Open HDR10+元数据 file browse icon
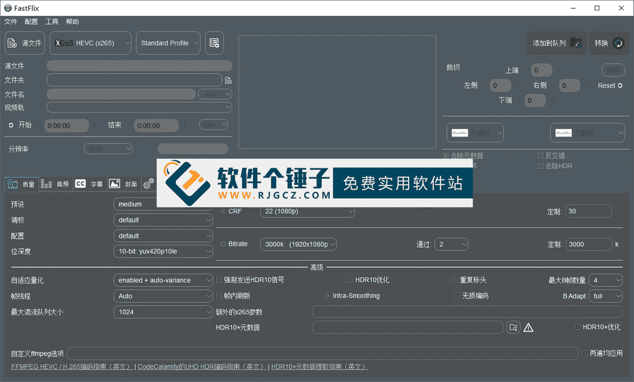Image resolution: width=634 pixels, height=382 pixels. click(513, 327)
